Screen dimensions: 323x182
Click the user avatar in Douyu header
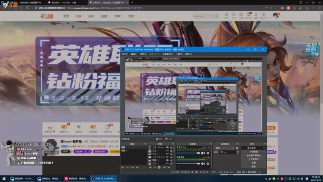coord(275,15)
